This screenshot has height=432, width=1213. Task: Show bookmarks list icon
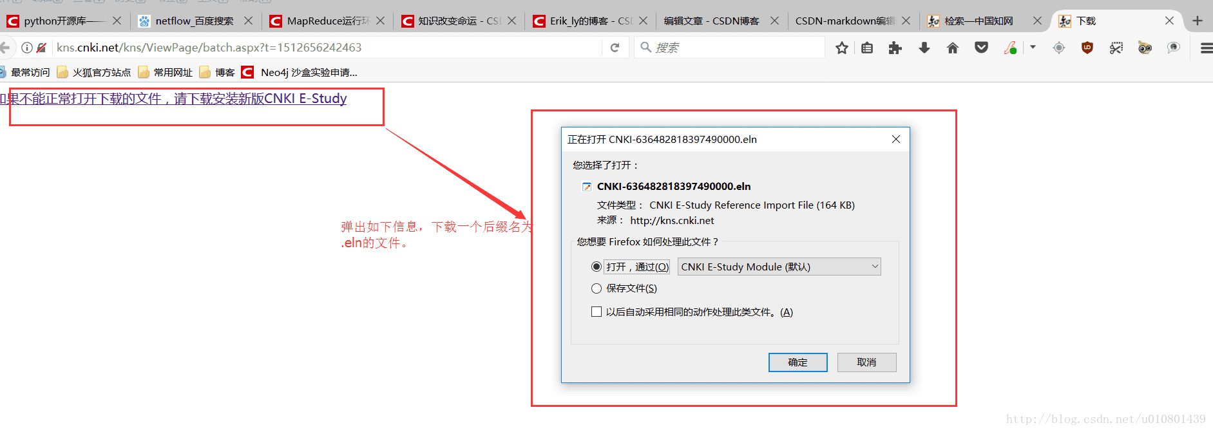click(x=867, y=48)
